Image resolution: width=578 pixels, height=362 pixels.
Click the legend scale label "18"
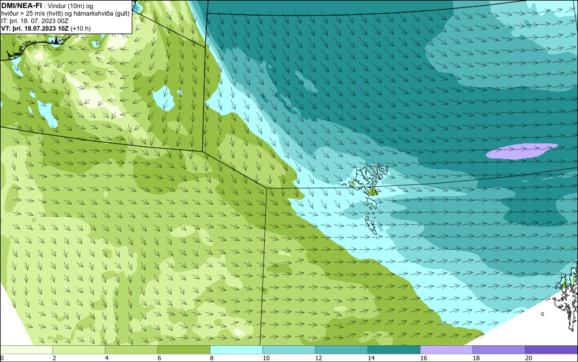[476, 358]
